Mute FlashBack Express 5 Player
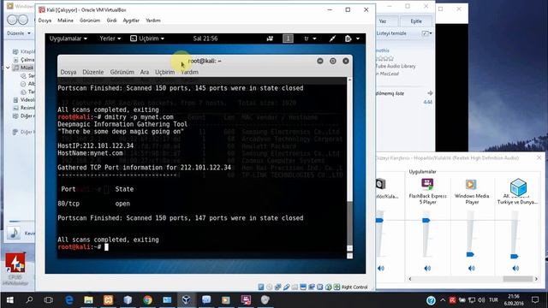Viewport: 548px width, 308px height. (427, 268)
